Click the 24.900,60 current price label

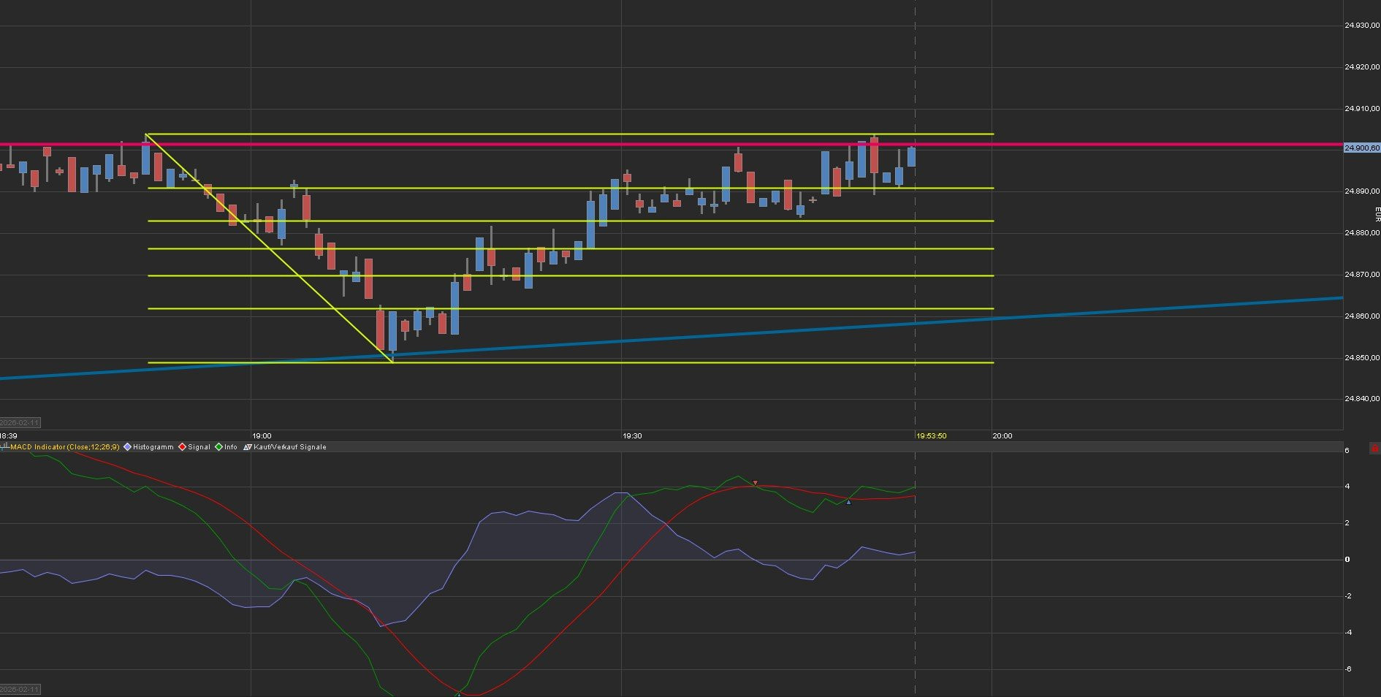point(1361,148)
